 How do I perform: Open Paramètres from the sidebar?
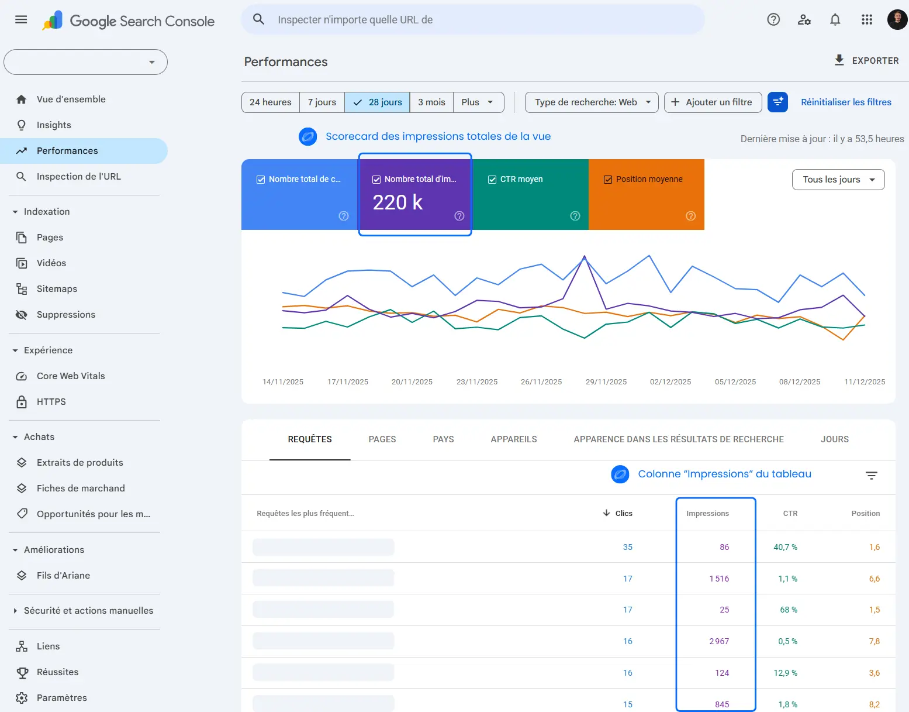coord(61,697)
